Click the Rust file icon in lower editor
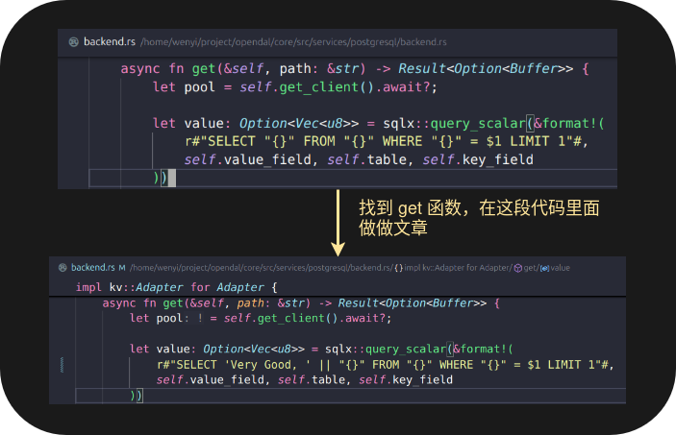Screen dimensions: 676x435 62,268
